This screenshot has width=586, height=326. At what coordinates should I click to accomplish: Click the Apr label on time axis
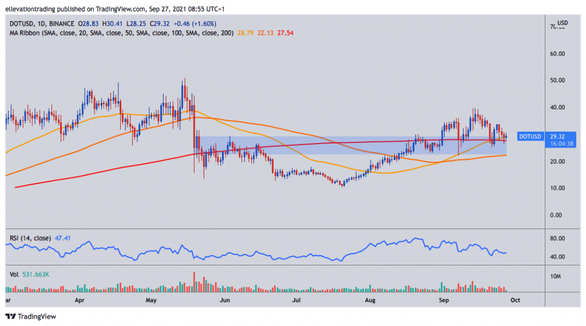point(80,300)
